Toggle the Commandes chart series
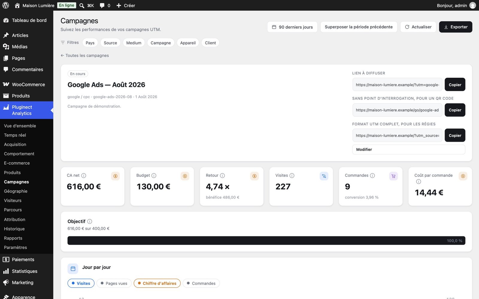The height and width of the screenshot is (299, 479). pyautogui.click(x=201, y=283)
